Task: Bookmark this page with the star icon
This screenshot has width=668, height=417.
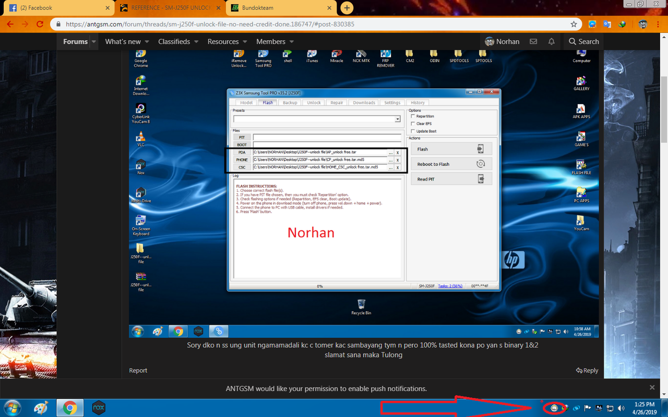Action: click(x=574, y=24)
